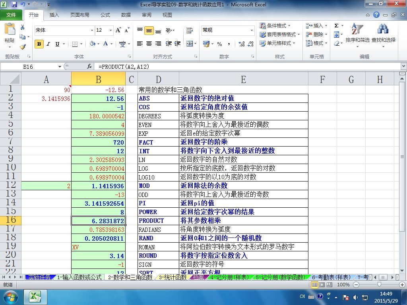
Task: Toggle middle vertical alignment button
Action: point(149,31)
